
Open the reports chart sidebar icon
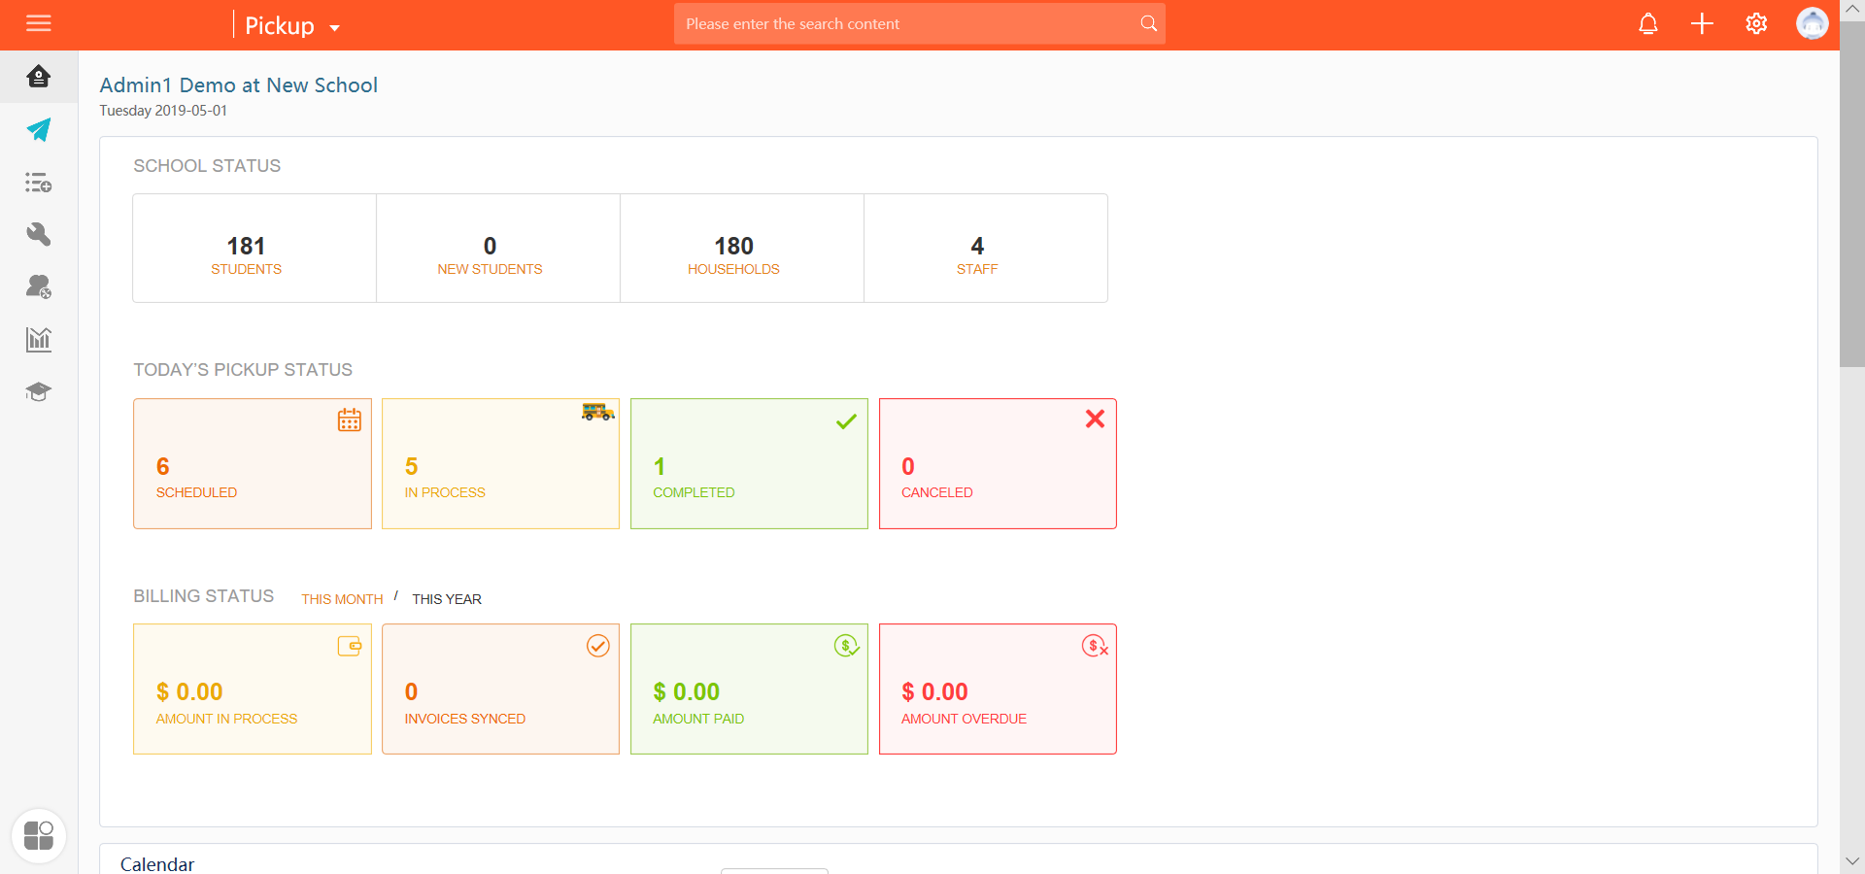39,339
